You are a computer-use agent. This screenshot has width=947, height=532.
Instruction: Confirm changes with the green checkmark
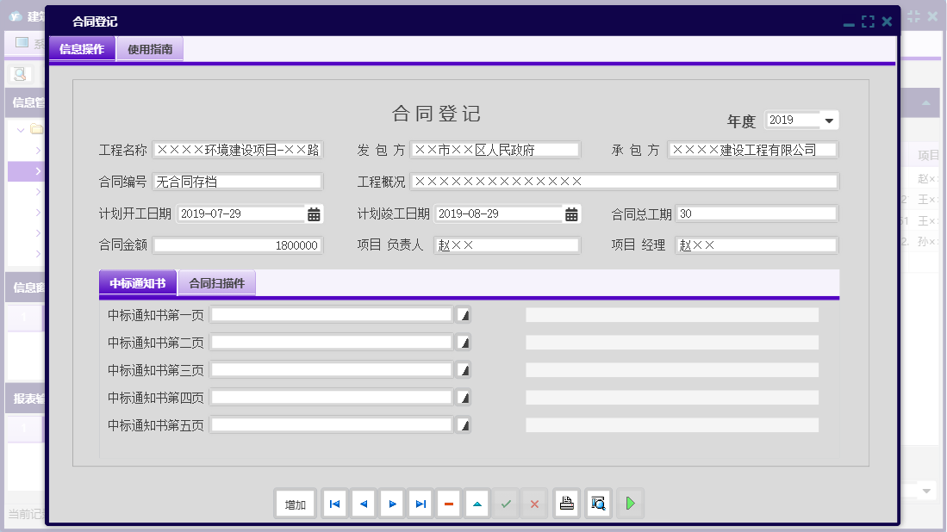point(506,504)
